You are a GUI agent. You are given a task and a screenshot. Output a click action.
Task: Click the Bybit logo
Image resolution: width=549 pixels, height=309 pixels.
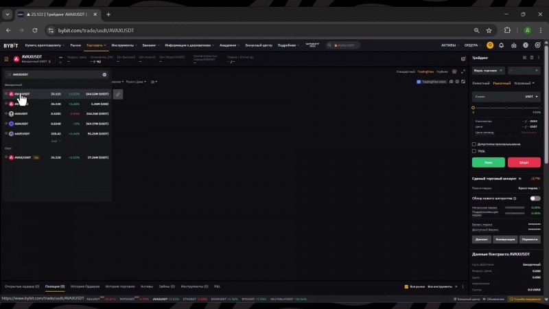[x=11, y=45]
